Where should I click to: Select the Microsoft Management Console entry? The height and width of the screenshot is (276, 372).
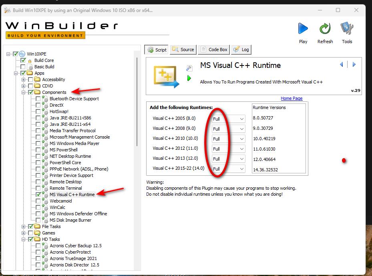point(80,137)
